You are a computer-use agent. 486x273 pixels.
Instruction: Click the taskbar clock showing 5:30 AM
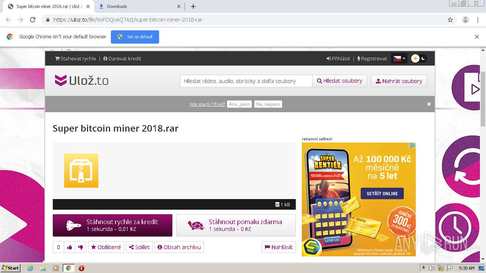click(467, 268)
